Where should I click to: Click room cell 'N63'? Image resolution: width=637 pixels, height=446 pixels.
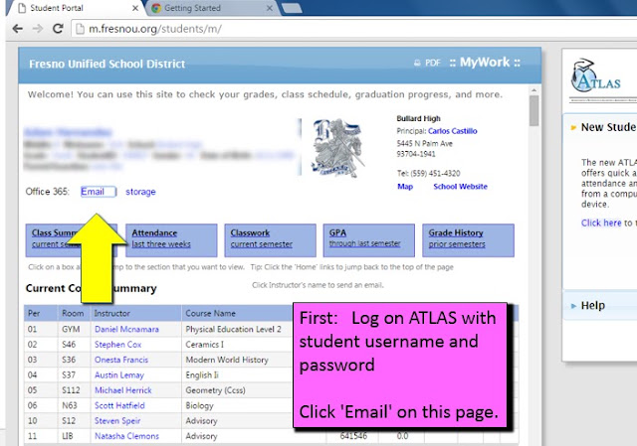(x=69, y=405)
